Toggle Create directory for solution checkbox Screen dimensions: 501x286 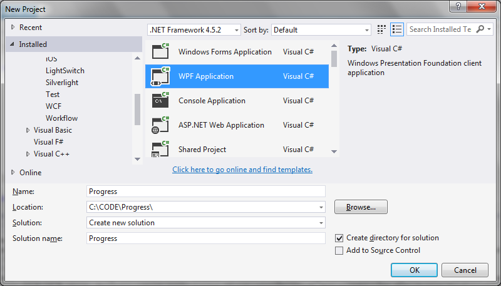coord(339,238)
